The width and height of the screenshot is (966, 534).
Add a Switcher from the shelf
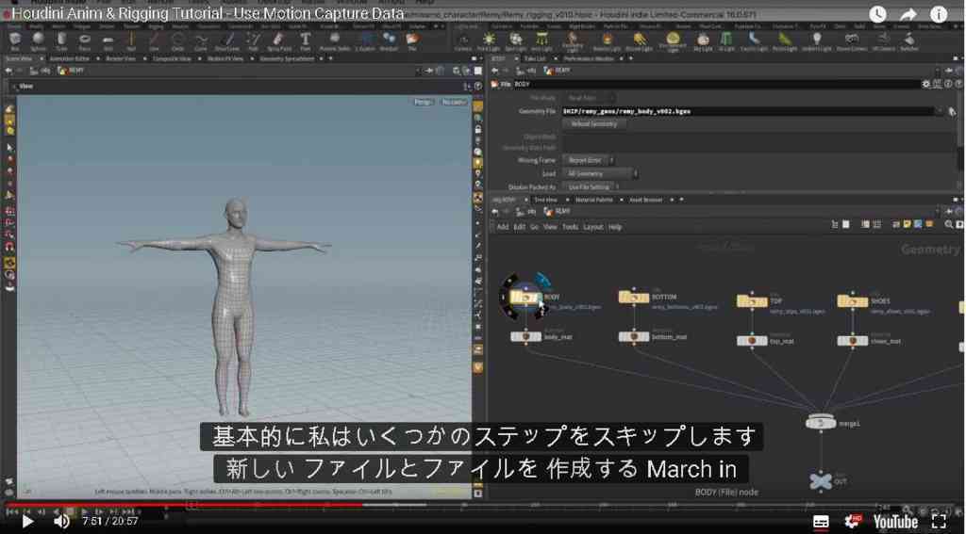tap(909, 41)
